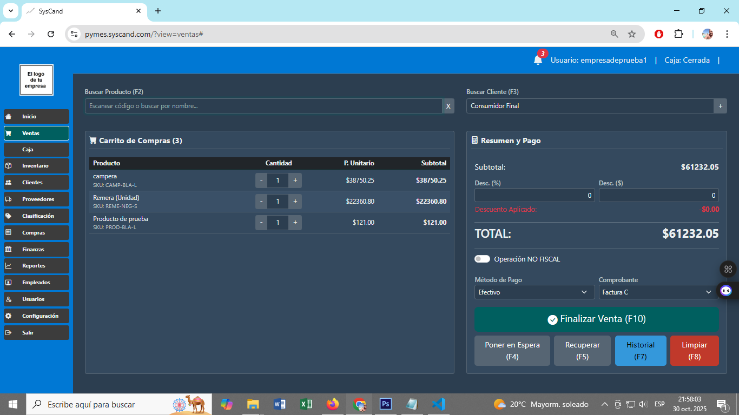The image size is (739, 415).
Task: Open the Chrome tab search chevron
Action: point(10,11)
